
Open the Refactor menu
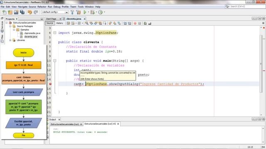[42, 7]
